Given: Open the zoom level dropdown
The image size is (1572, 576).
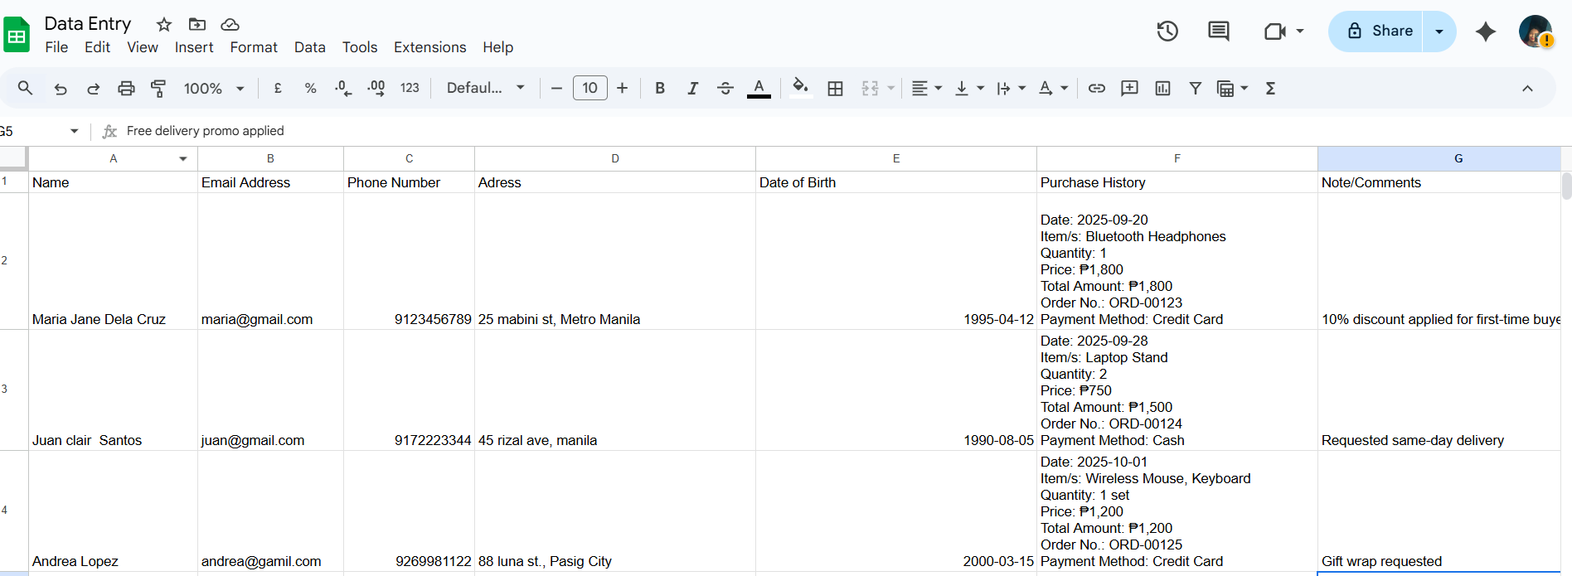Looking at the screenshot, I should click(x=213, y=88).
